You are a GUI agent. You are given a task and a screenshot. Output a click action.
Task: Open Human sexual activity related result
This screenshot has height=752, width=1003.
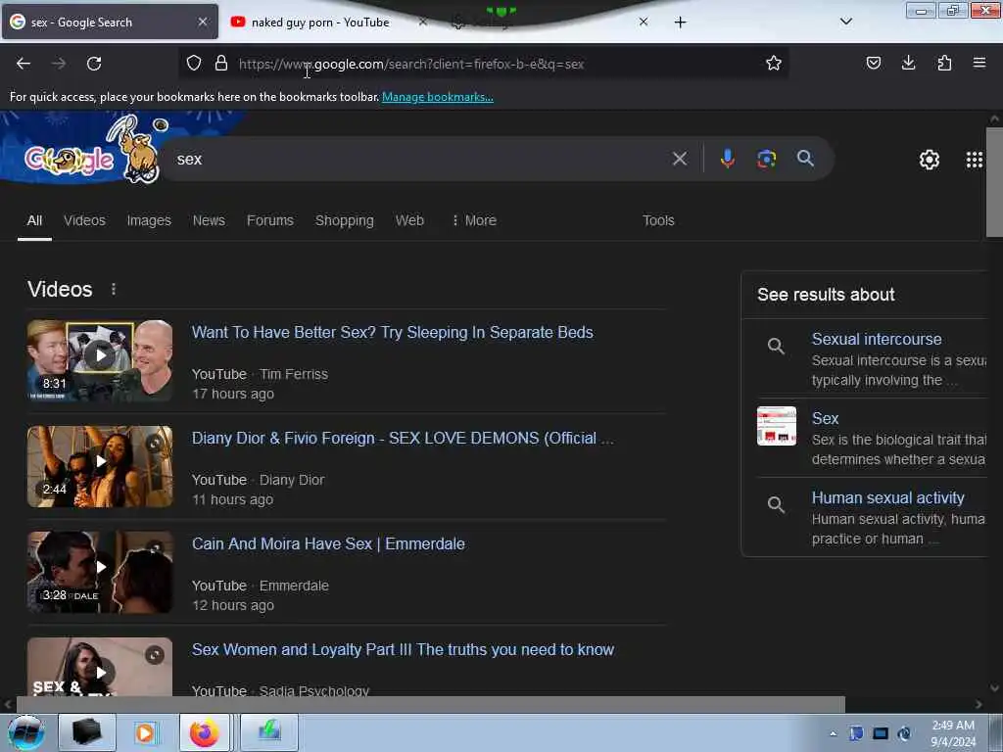[x=887, y=497]
